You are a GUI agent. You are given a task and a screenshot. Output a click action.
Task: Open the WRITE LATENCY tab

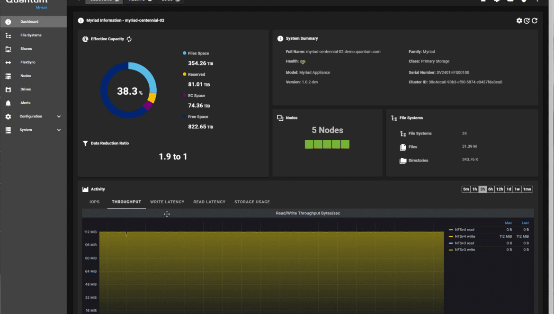pos(167,202)
